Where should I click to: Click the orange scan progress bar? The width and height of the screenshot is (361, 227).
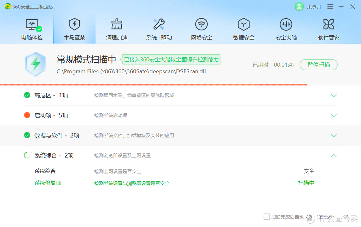pyautogui.click(x=153, y=85)
